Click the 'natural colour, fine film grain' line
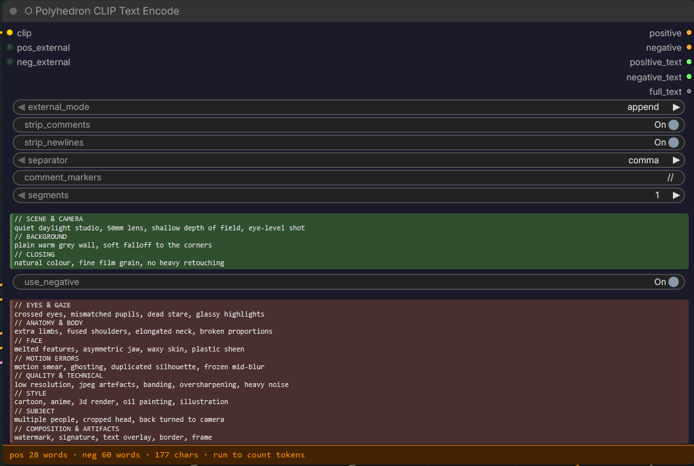694x466 pixels. 119,263
